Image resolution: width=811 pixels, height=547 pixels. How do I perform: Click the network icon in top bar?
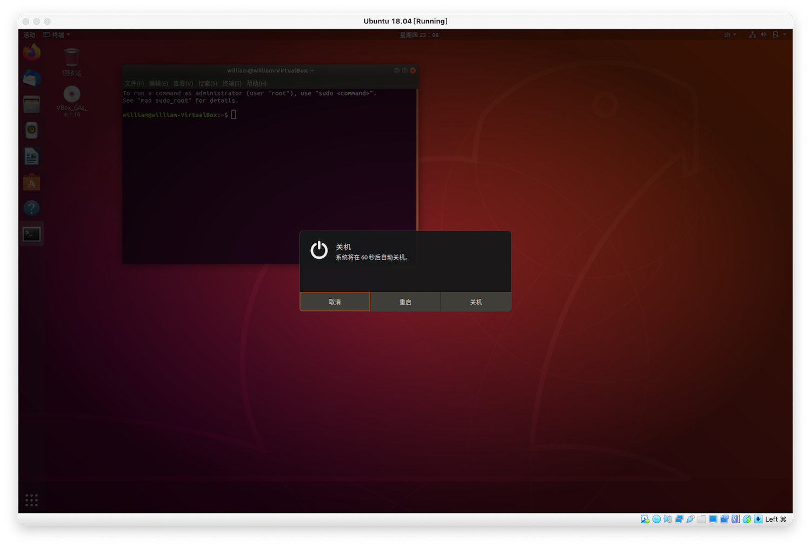(x=752, y=35)
